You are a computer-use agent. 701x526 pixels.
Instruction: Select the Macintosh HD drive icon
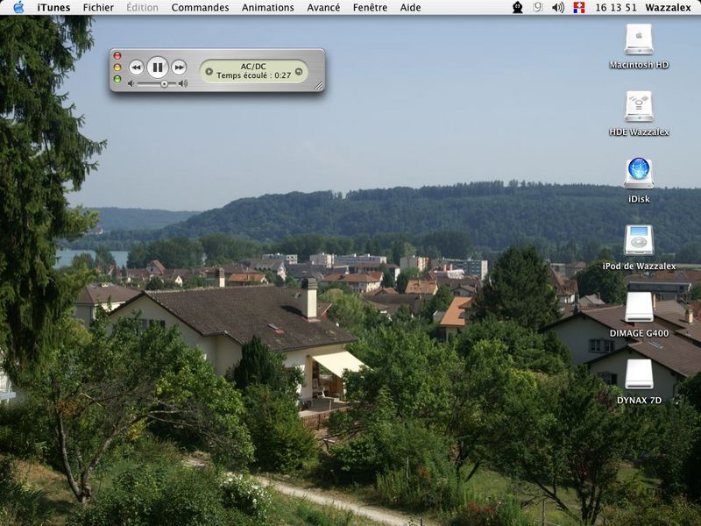[x=639, y=39]
